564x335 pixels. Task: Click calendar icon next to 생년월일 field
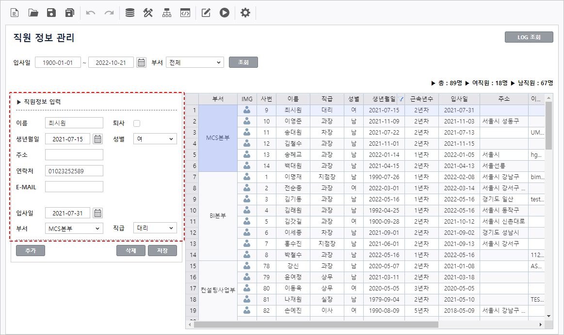pos(97,139)
